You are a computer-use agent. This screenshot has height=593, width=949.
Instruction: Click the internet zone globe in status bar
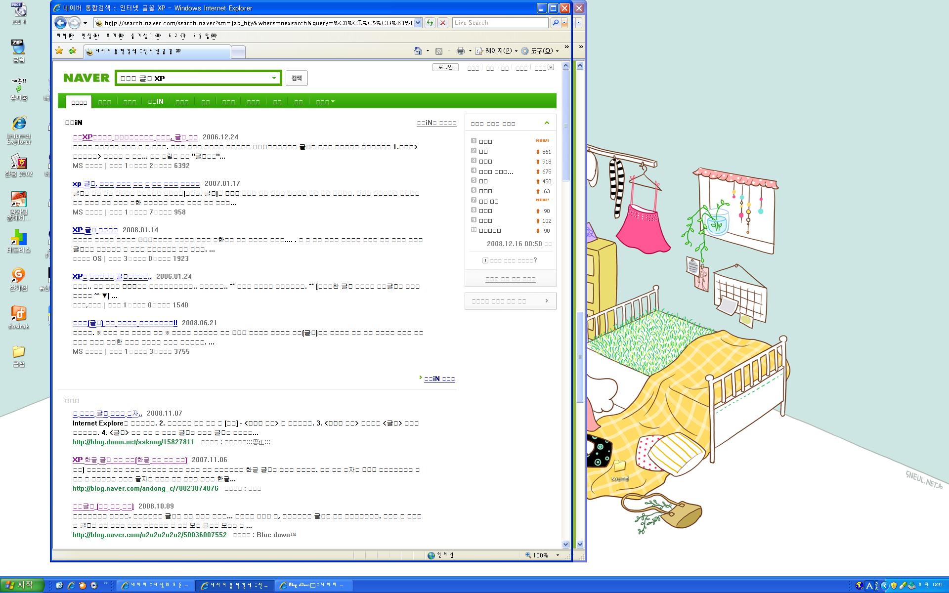[x=431, y=555]
